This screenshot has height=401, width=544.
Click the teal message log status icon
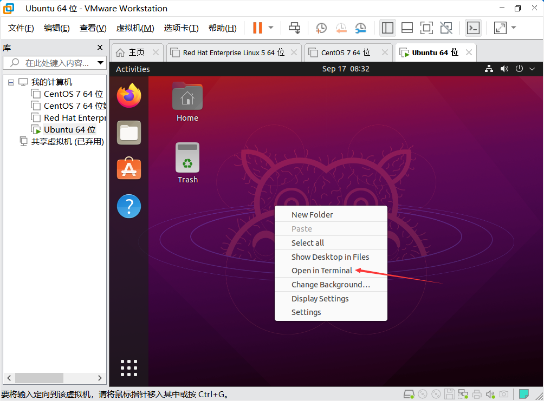click(524, 394)
